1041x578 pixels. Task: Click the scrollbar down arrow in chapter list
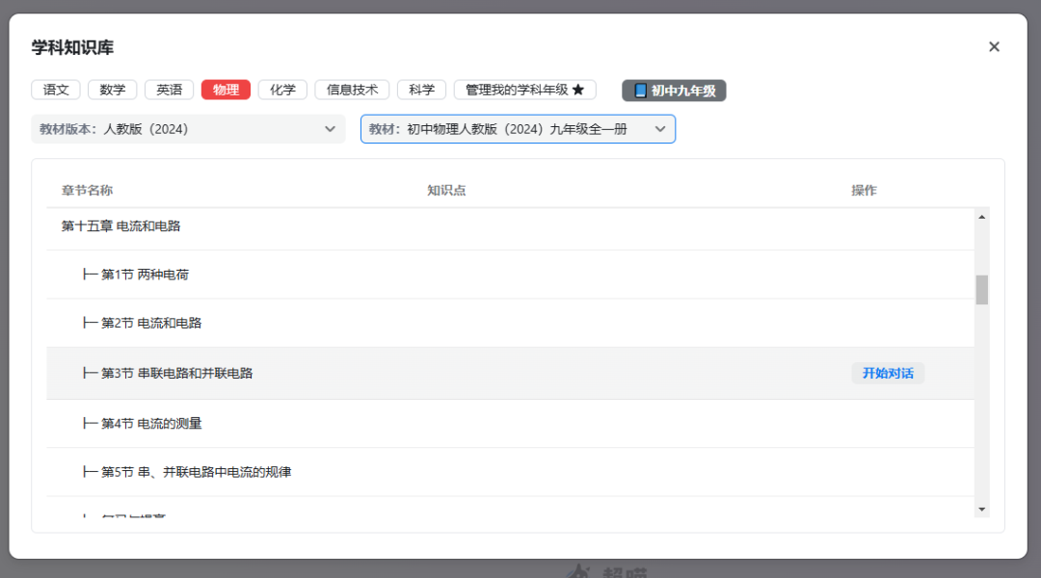(982, 508)
